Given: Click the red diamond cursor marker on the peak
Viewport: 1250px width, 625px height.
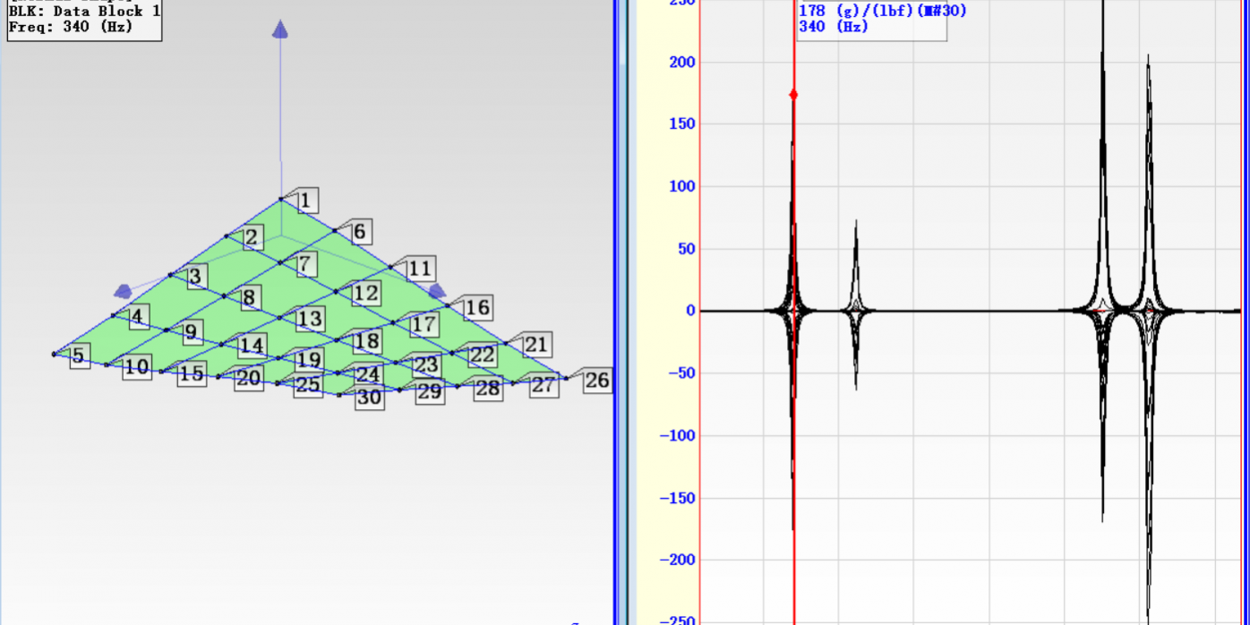Looking at the screenshot, I should point(793,94).
